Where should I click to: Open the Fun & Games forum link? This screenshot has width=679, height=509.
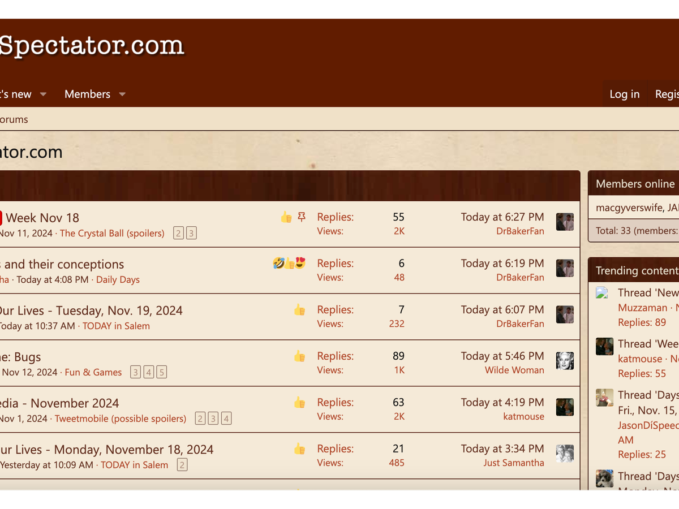pyautogui.click(x=93, y=372)
